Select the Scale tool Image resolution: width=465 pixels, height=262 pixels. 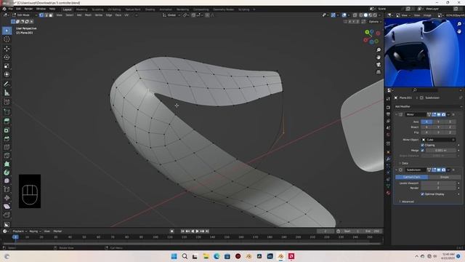pyautogui.click(x=7, y=65)
